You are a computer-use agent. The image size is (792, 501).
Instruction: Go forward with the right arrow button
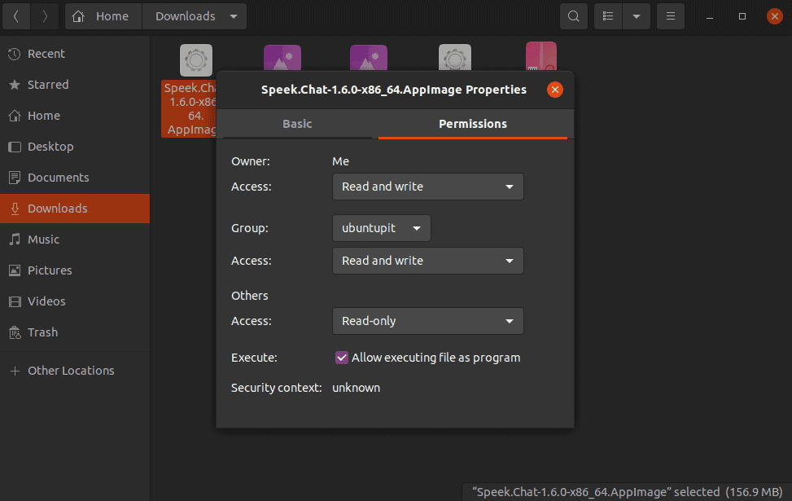(x=45, y=16)
